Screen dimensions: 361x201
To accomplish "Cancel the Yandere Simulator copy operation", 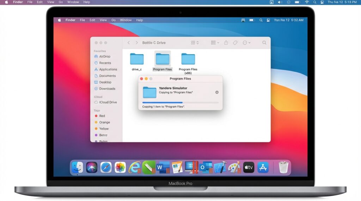I will click(217, 92).
